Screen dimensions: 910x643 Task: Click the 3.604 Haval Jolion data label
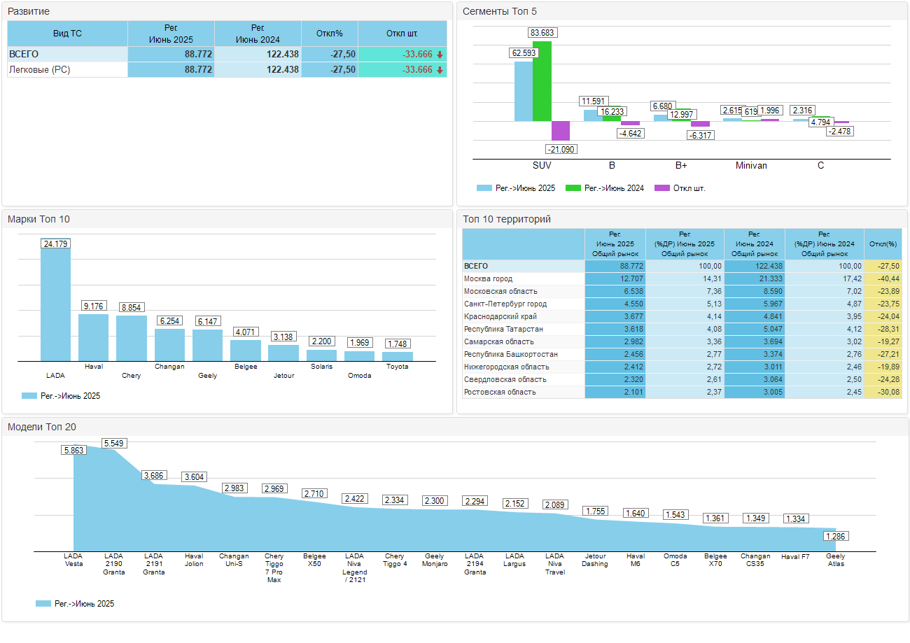pos(194,477)
